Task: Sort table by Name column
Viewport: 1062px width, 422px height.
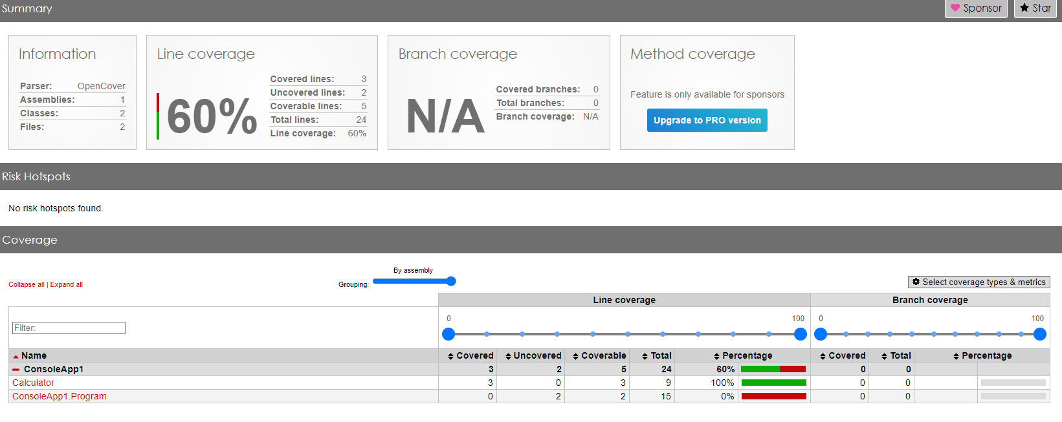Action: pos(30,355)
